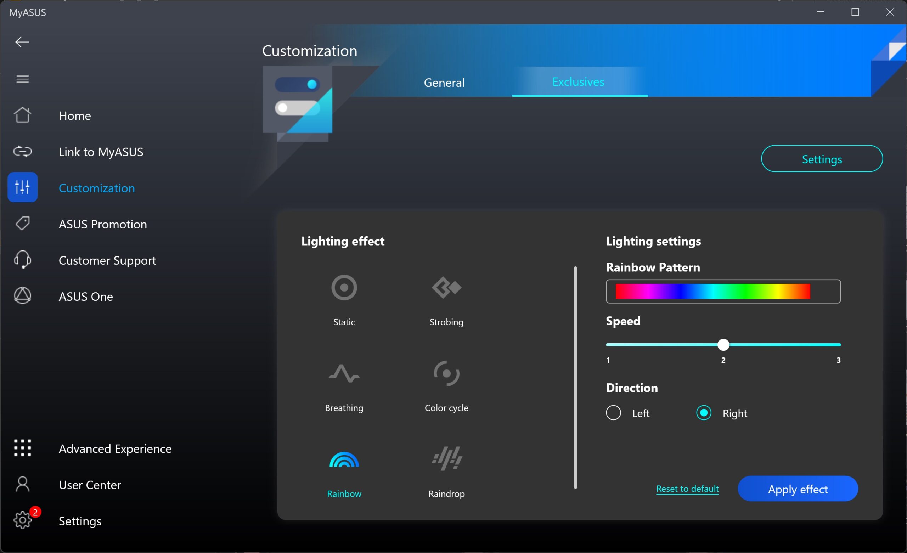Image resolution: width=907 pixels, height=553 pixels.
Task: Click the outlined Settings button at top right
Action: coord(821,159)
